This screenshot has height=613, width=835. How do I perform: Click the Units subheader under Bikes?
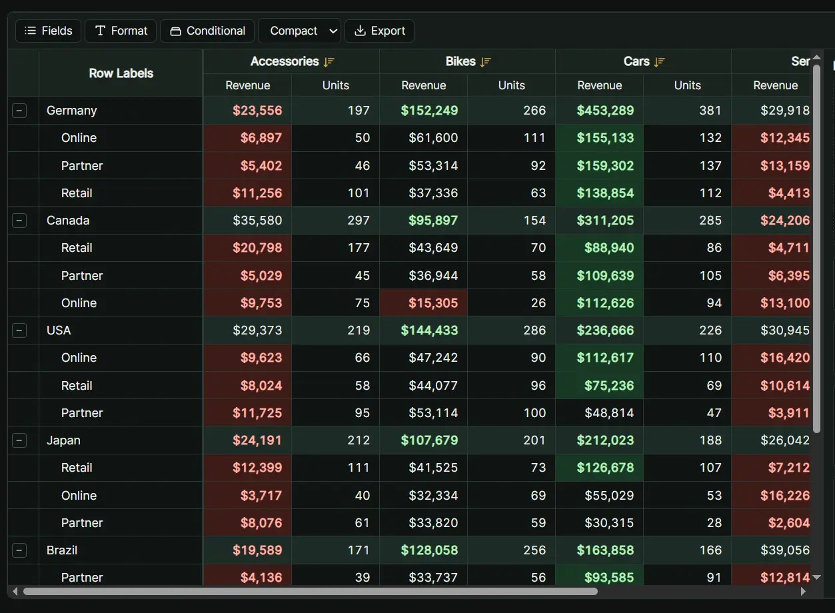click(x=511, y=85)
